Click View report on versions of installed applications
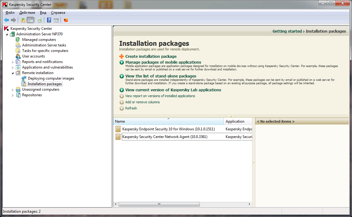 coord(160,96)
